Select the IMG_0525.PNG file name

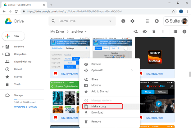(x=154, y=118)
